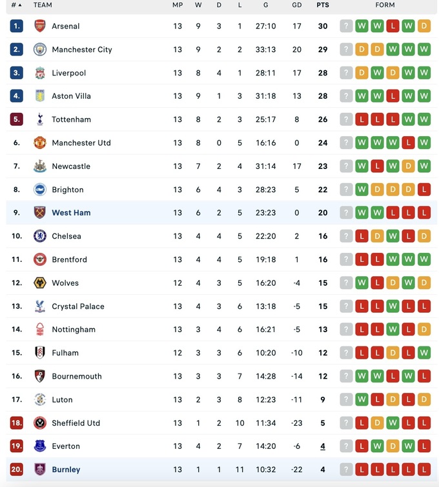Click the Manchester City crest icon
The width and height of the screenshot is (439, 487).
pyautogui.click(x=40, y=50)
